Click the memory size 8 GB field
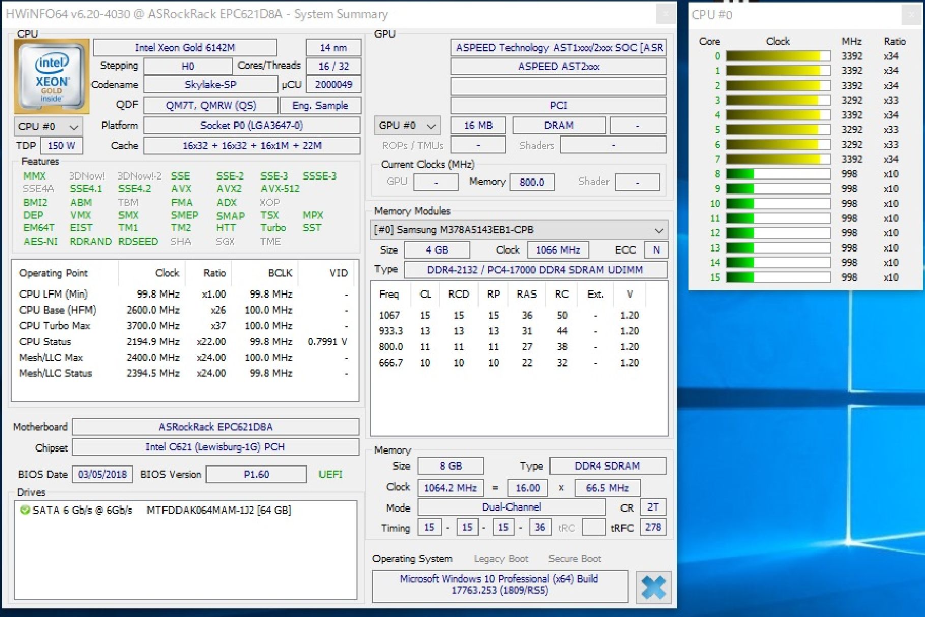 451,466
